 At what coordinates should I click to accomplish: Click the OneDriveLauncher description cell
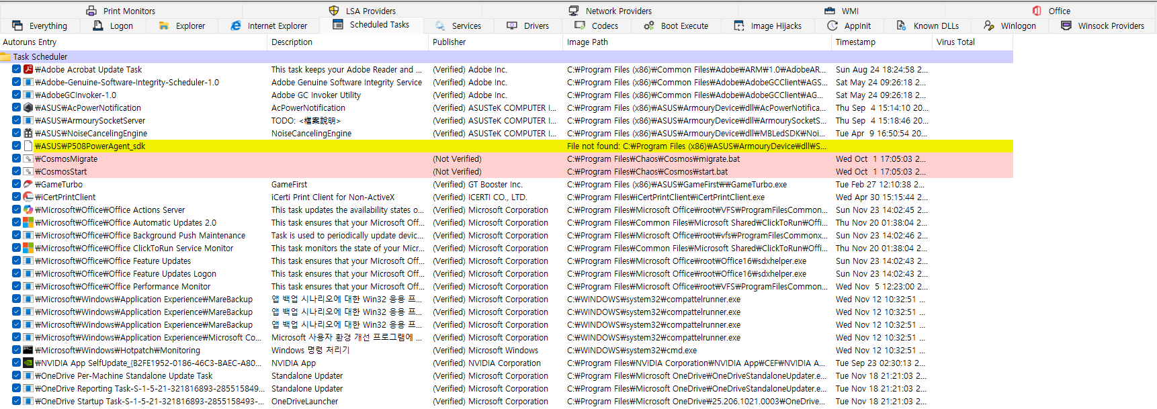click(x=305, y=402)
